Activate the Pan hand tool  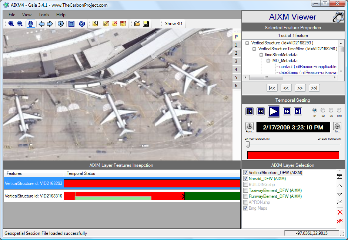[x=31, y=24]
